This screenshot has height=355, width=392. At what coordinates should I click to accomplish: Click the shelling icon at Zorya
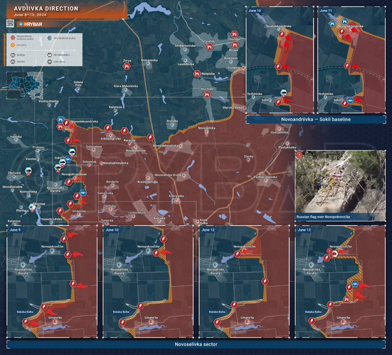pos(126,66)
